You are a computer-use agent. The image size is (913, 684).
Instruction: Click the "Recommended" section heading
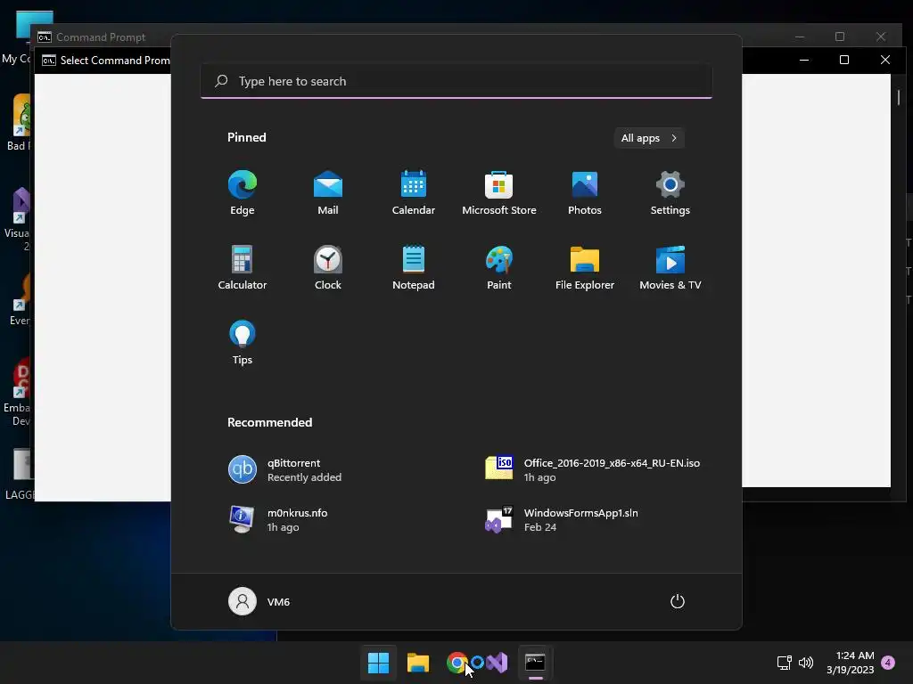coord(269,422)
